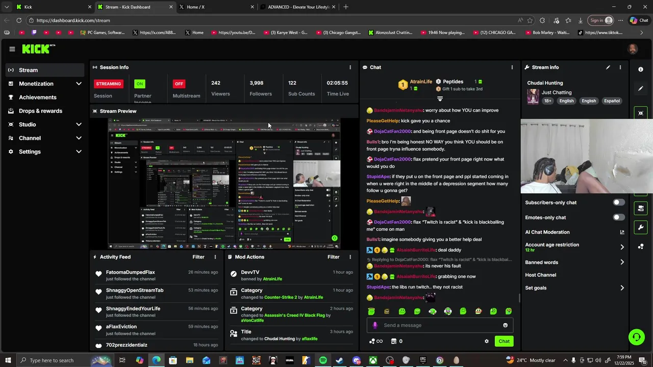
Task: Open the green headset support button
Action: [636, 337]
